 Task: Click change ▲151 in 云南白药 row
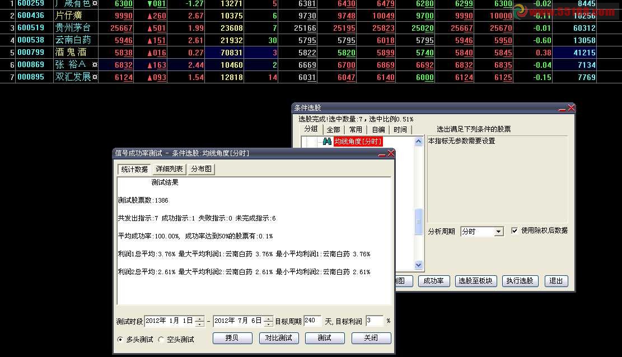157,40
